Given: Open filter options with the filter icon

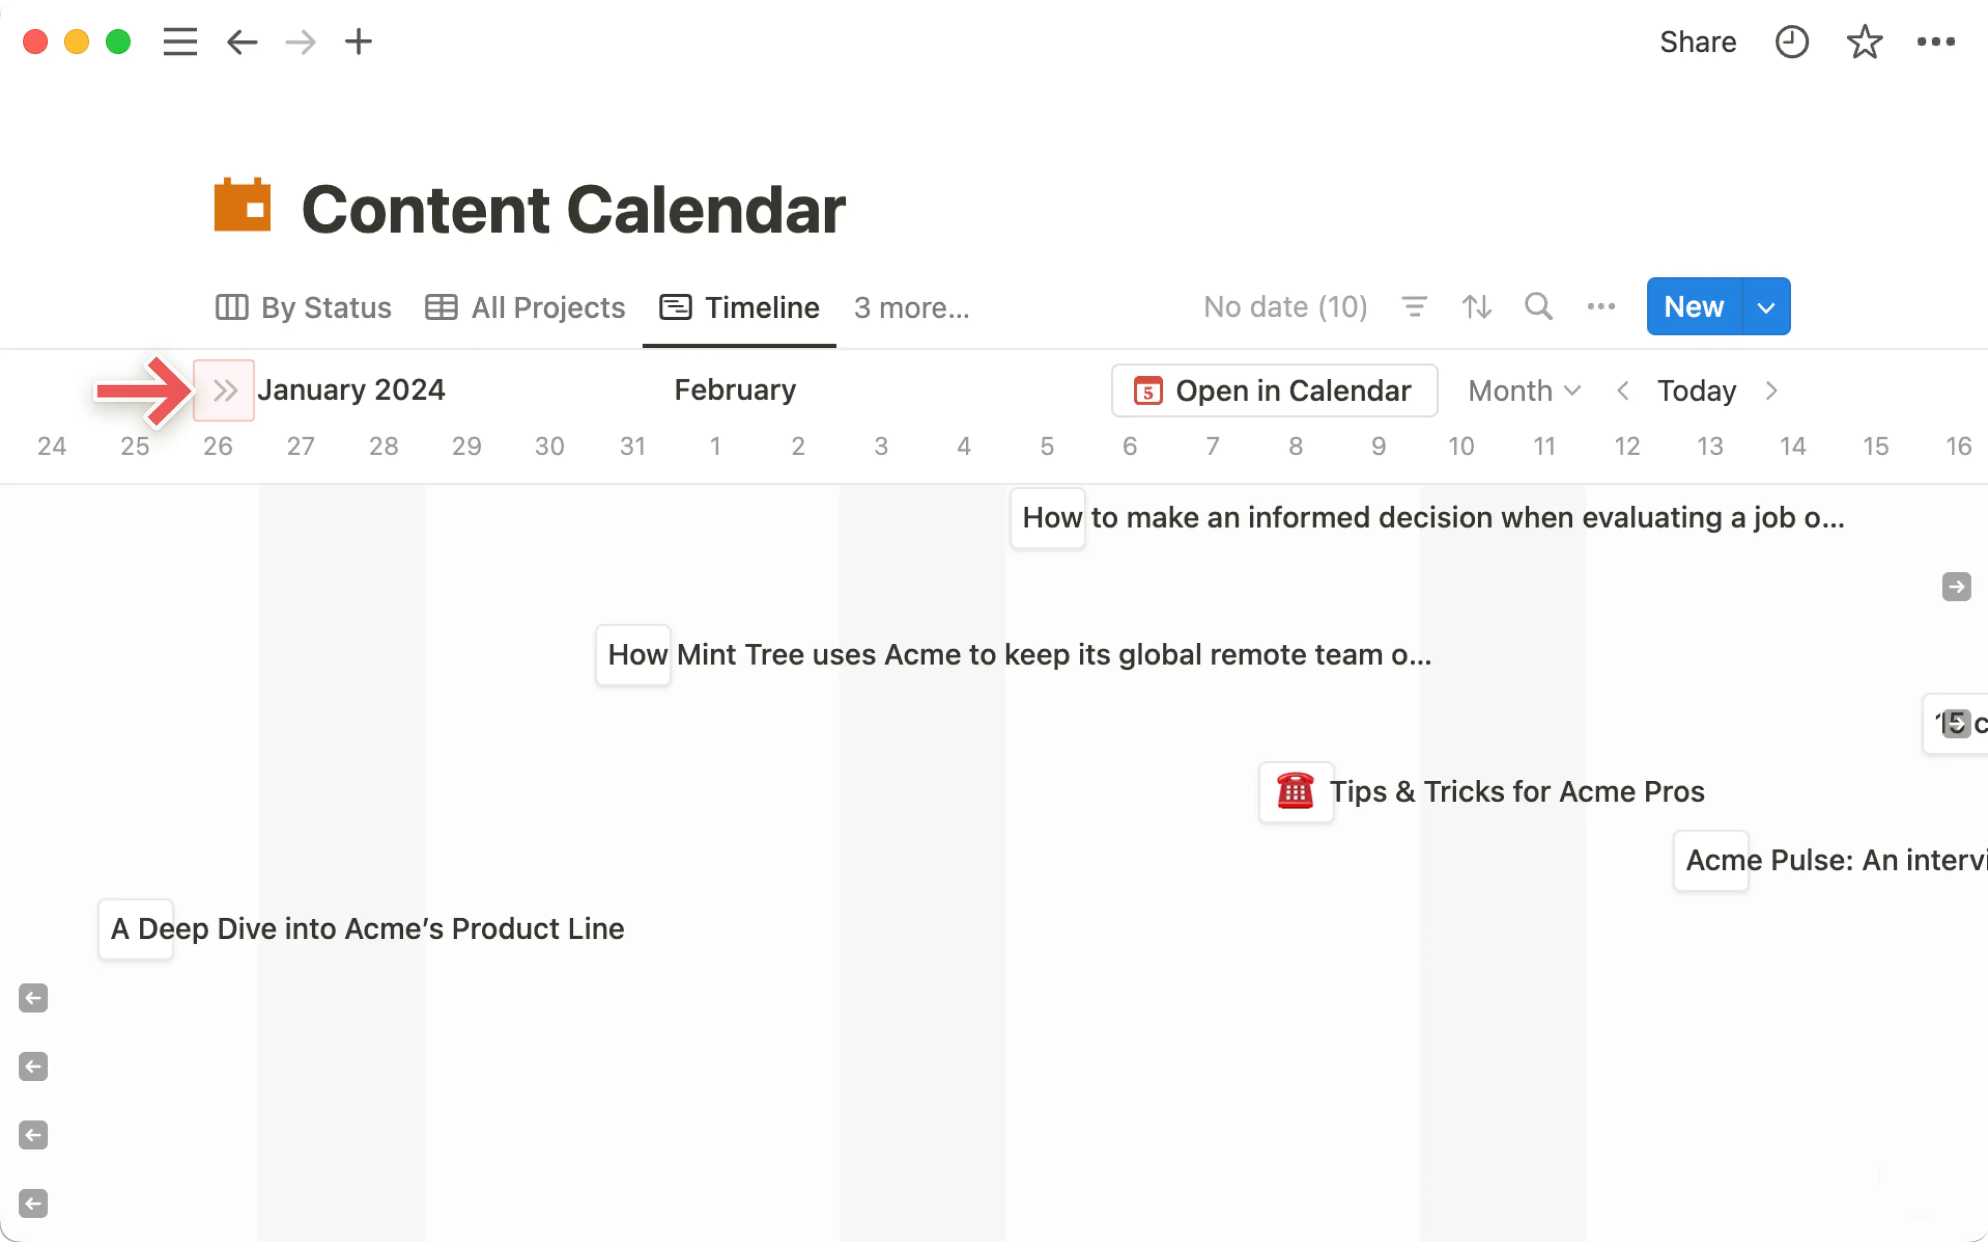Looking at the screenshot, I should click(x=1414, y=306).
